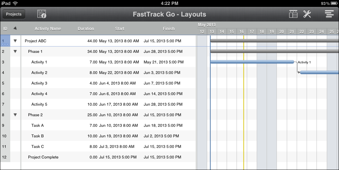The width and height of the screenshot is (339, 170).
Task: Open the layouts table icon
Action: click(293, 14)
